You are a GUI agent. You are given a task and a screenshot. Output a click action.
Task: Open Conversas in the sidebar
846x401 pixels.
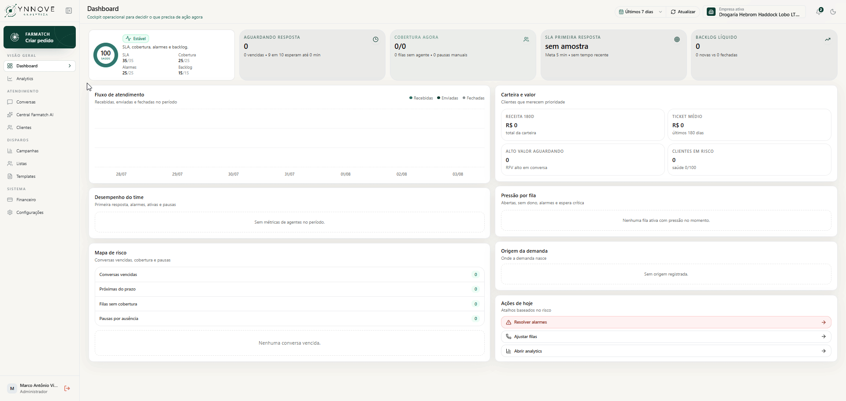click(x=40, y=102)
